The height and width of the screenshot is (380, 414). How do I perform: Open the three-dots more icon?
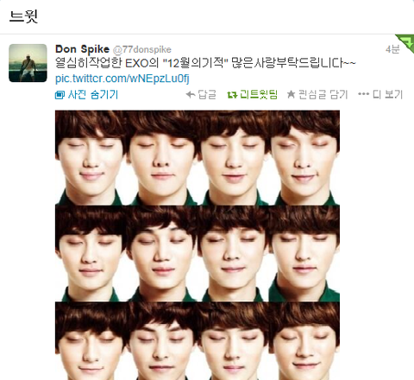click(364, 94)
